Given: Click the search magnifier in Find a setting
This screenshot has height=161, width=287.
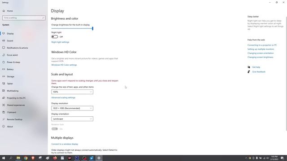Looking at the screenshot, I should click(x=43, y=18).
